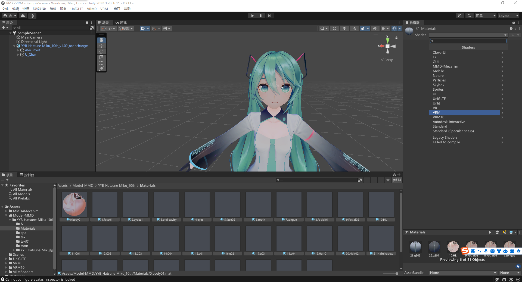Select the 0.body01 material thumbnail
Screen dimensions: 522x282
74,204
